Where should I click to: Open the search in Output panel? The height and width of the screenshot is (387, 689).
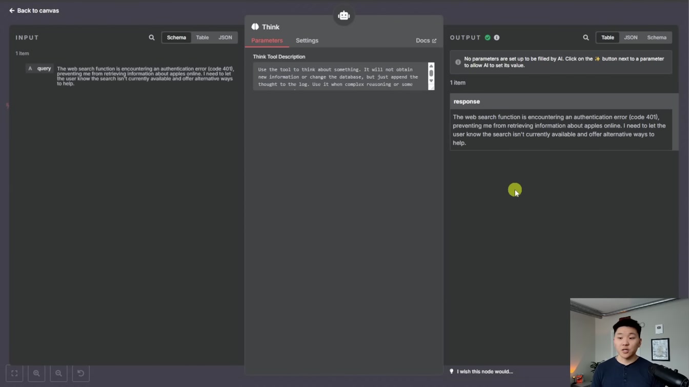pos(586,37)
